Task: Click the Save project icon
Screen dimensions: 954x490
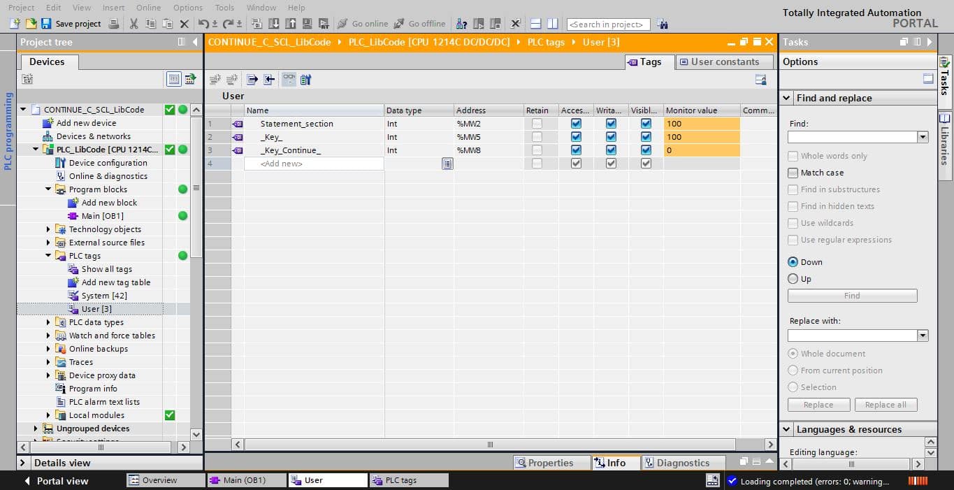Action: 46,24
